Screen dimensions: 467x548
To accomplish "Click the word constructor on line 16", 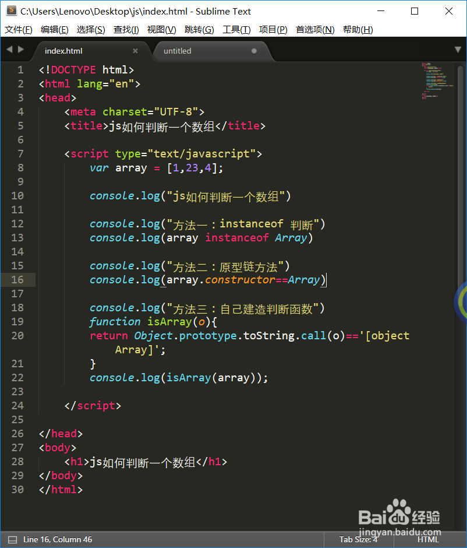I will 240,280.
